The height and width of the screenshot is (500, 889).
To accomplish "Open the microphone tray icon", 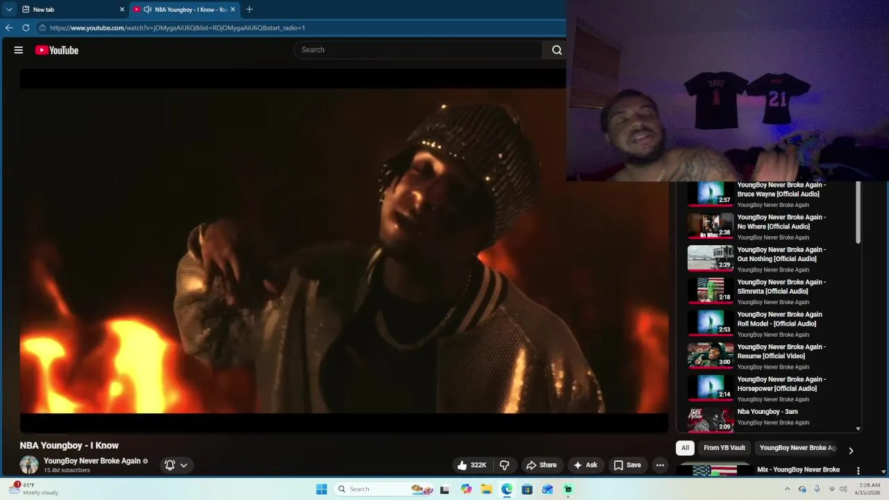I will click(817, 489).
